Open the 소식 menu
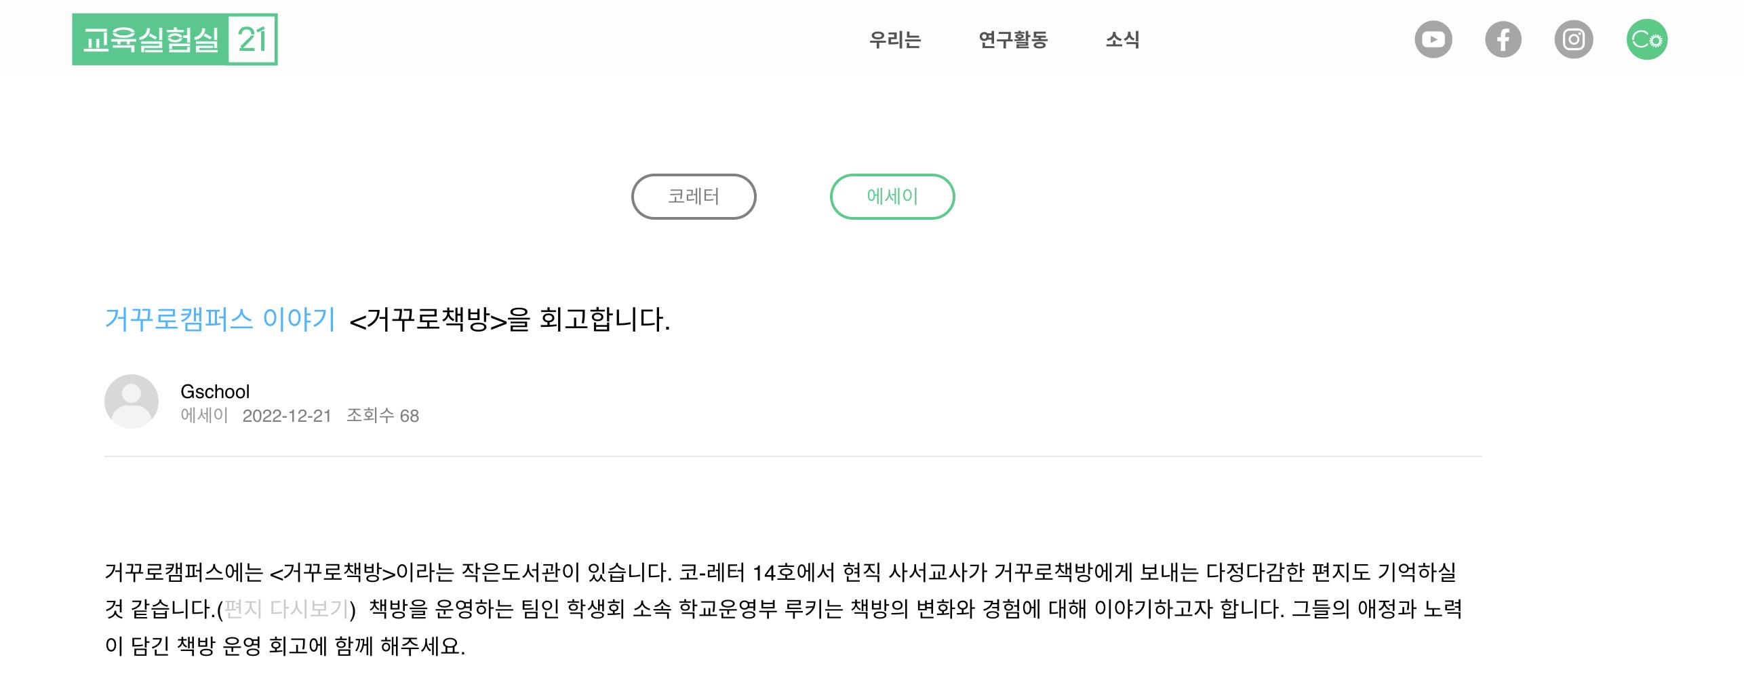1744x689 pixels. click(x=1122, y=39)
